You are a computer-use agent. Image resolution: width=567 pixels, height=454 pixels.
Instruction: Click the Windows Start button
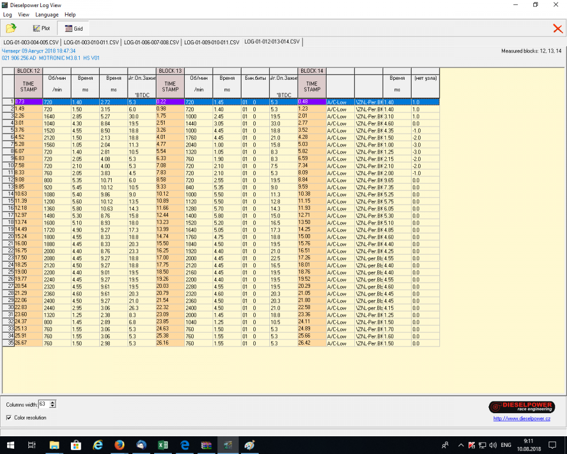tap(11, 445)
